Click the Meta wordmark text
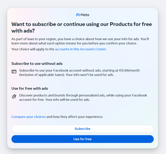Image resolution: width=166 pixels, height=154 pixels. [85, 15]
